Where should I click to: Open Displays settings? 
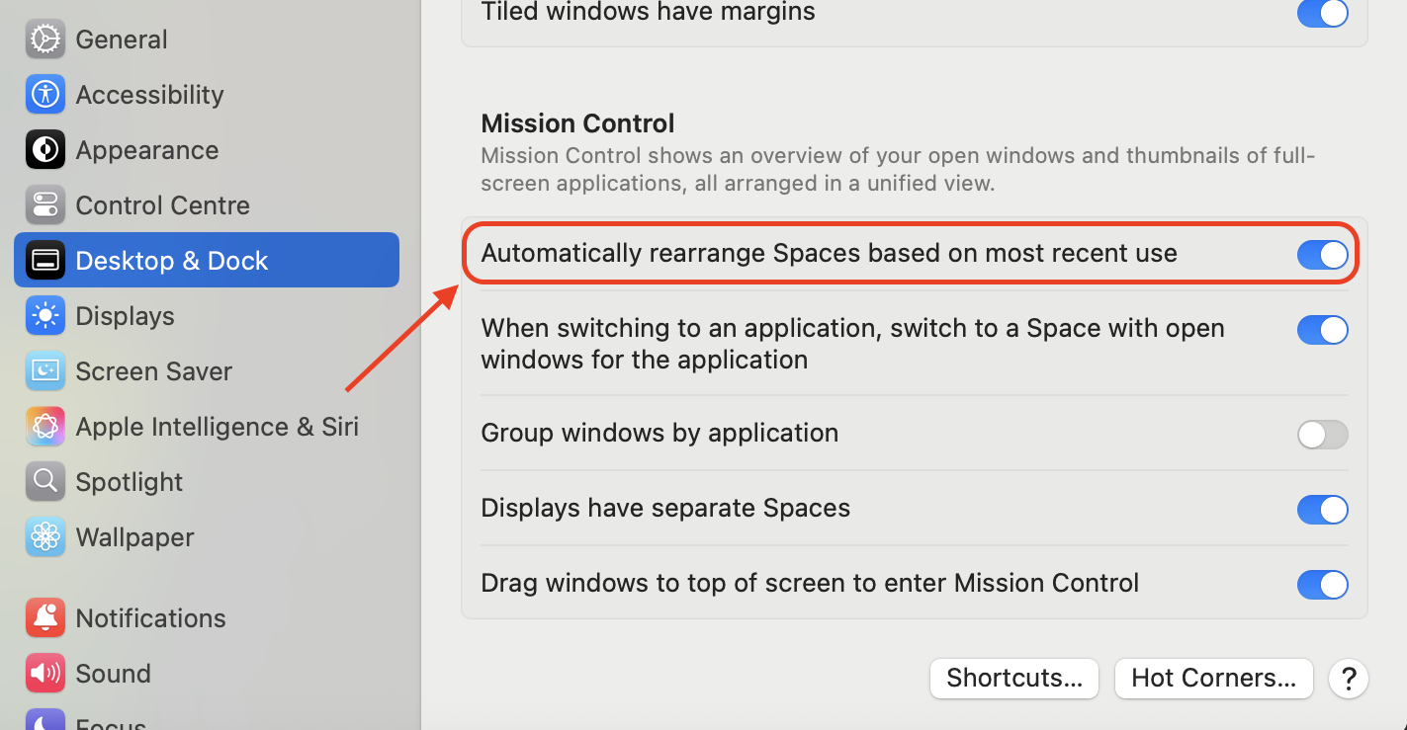click(126, 315)
